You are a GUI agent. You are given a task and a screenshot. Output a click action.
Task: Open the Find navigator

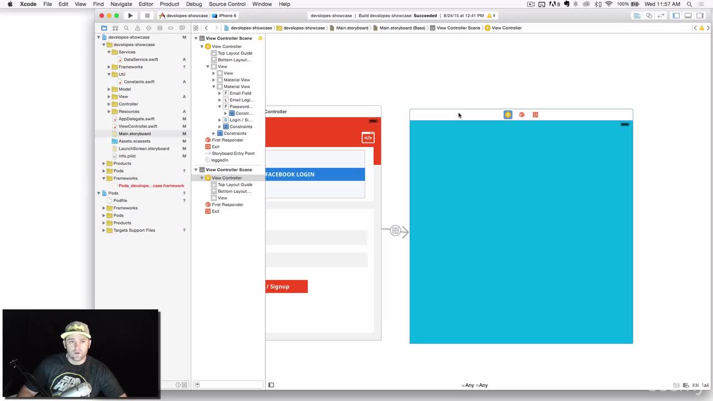click(126, 28)
